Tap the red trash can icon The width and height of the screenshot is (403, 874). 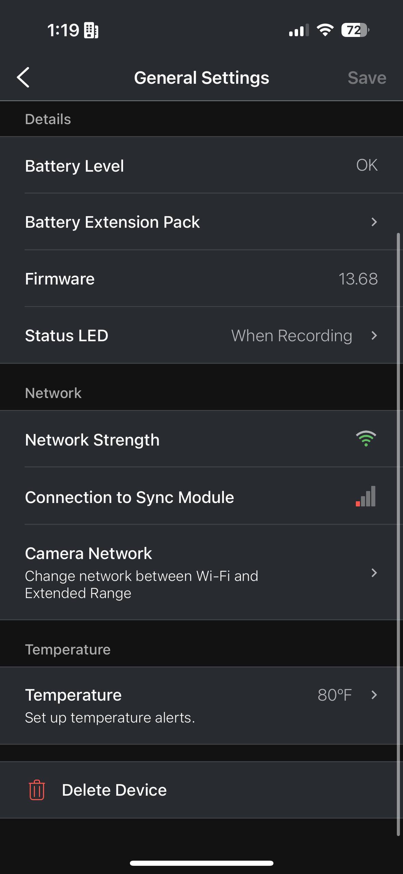37,790
